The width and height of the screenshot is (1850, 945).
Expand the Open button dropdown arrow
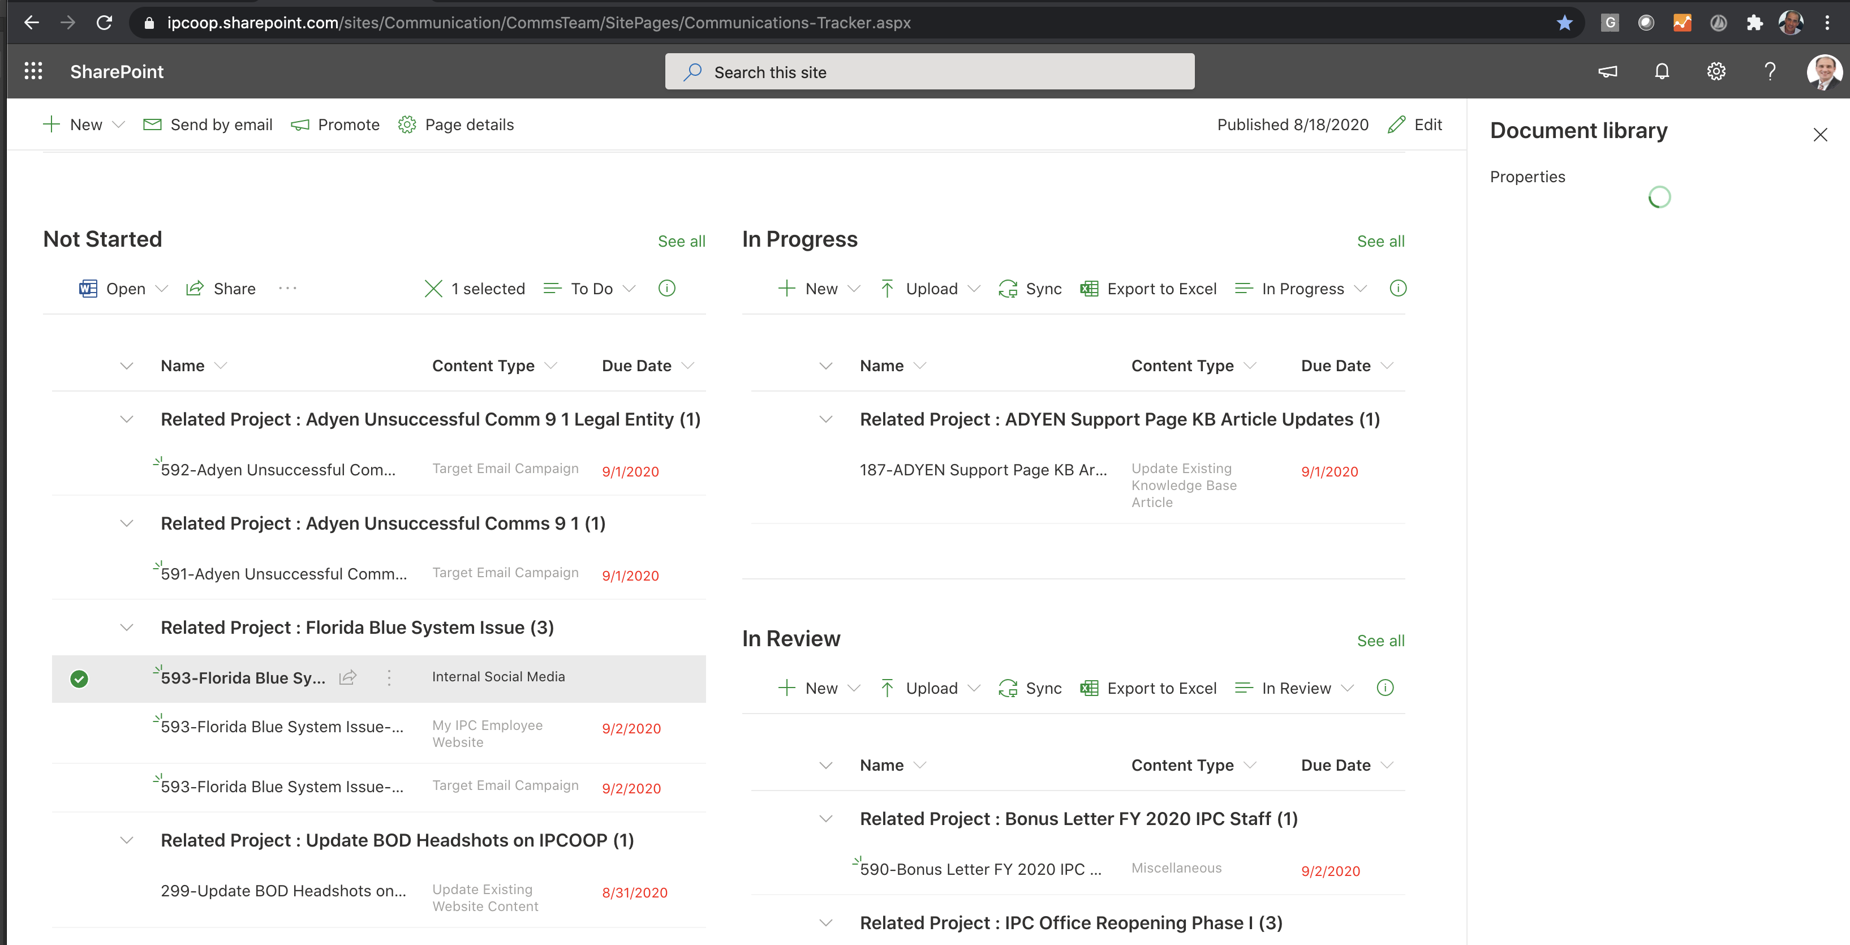tap(162, 289)
